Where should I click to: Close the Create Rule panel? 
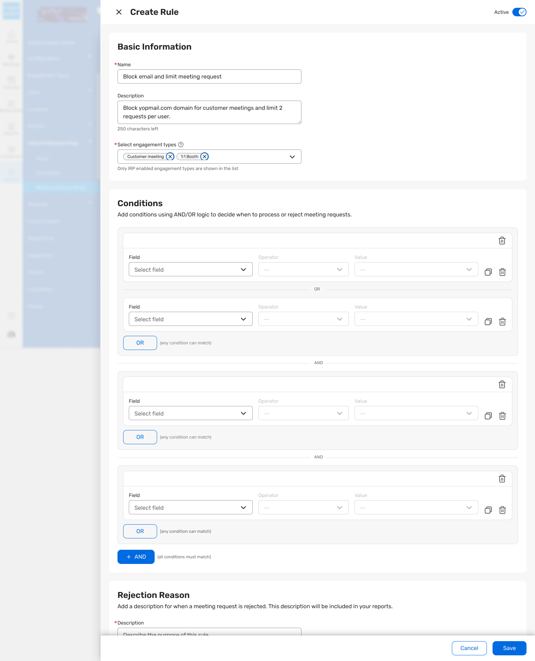[119, 12]
